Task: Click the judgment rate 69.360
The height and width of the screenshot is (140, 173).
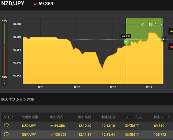Action: coord(159,126)
